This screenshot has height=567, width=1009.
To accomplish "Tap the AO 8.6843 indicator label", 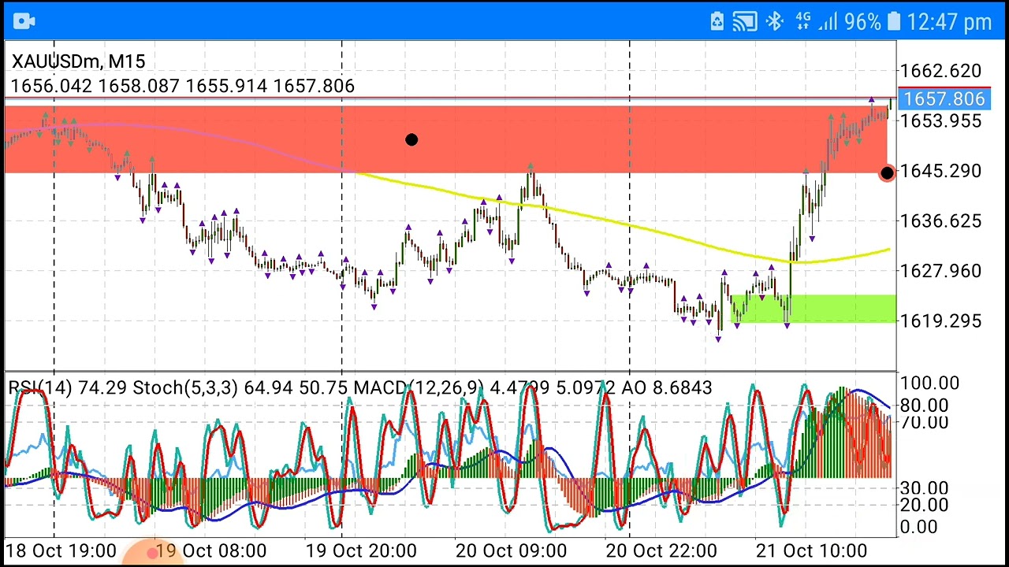I will coord(667,387).
